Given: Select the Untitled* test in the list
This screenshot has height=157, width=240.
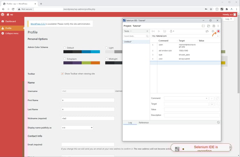Looking at the screenshot, I should (x=136, y=42).
